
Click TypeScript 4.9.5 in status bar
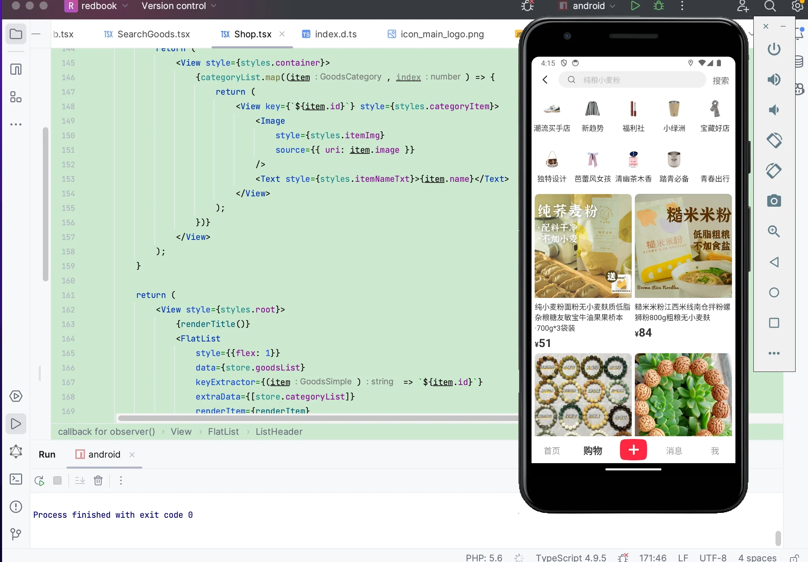pos(571,558)
